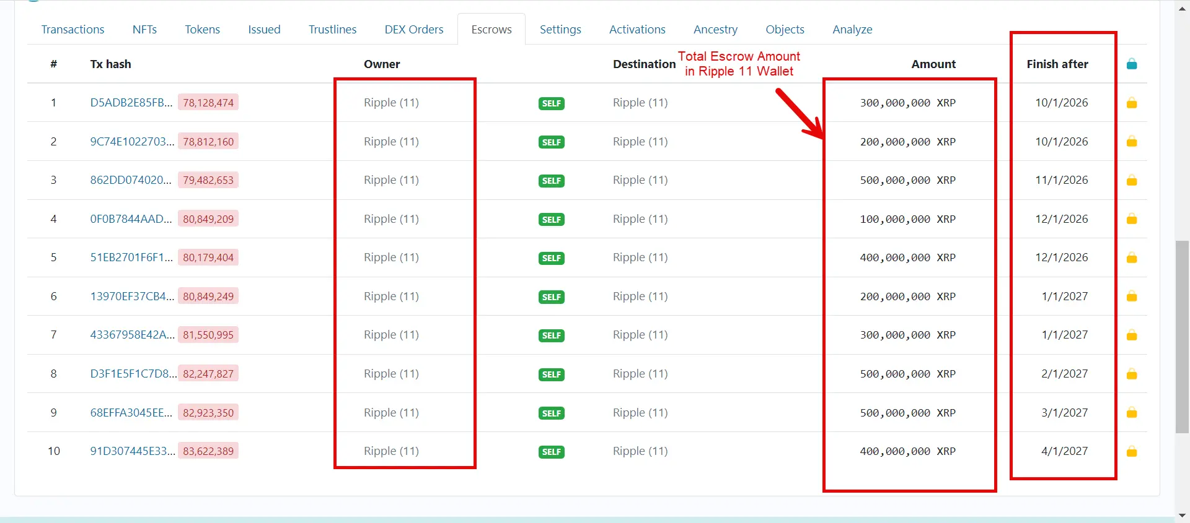Open tx hash 43367958E42A... link
Viewport: 1190px width, 523px height.
coord(133,335)
